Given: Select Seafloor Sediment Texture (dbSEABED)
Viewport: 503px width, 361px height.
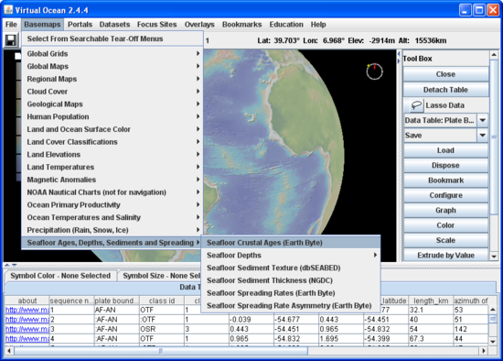Looking at the screenshot, I should (291, 268).
